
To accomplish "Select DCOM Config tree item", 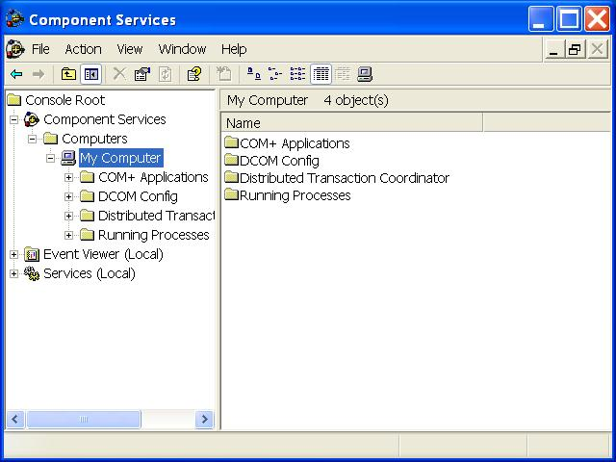I will [x=138, y=196].
